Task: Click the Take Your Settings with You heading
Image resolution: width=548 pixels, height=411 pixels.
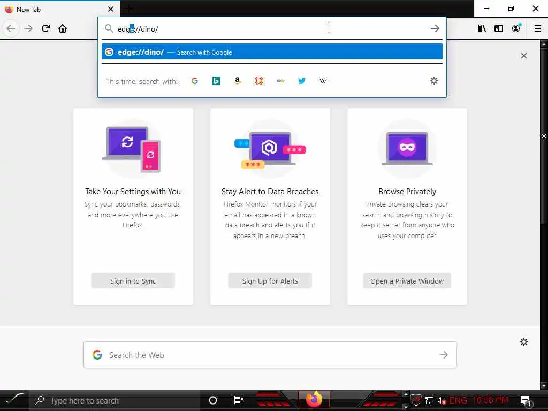Action: click(133, 192)
